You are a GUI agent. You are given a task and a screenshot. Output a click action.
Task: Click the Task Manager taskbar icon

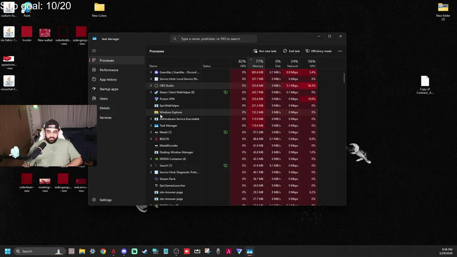250,251
